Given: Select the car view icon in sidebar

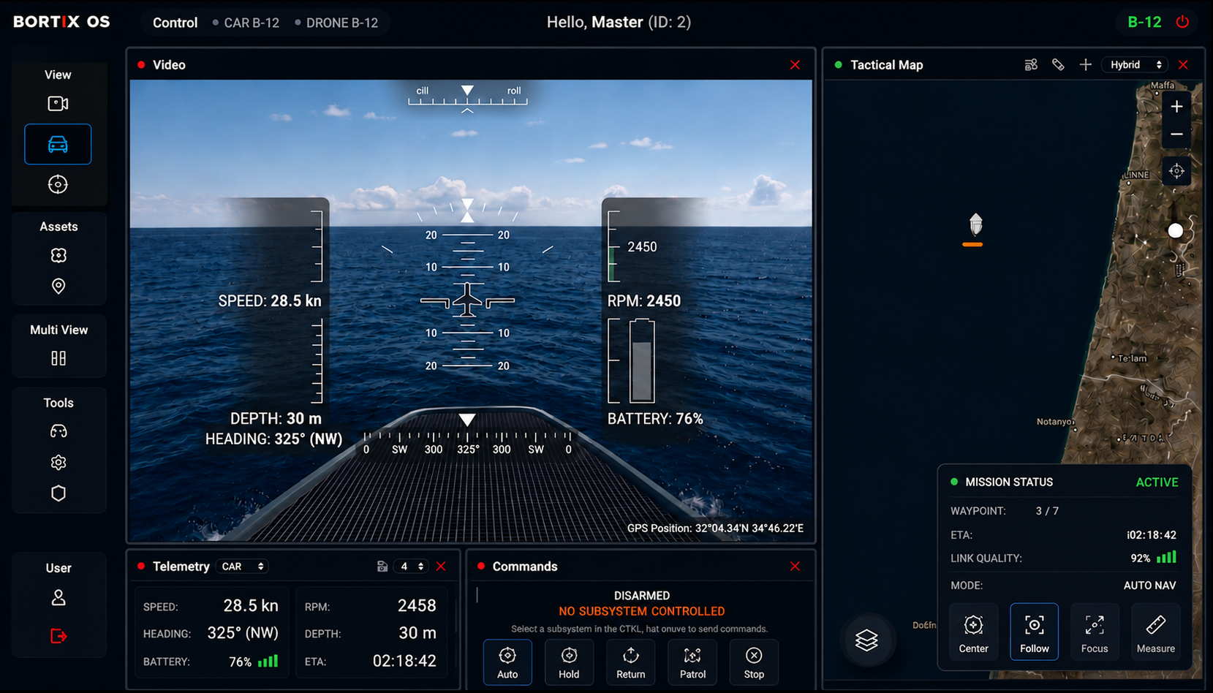Looking at the screenshot, I should [58, 144].
